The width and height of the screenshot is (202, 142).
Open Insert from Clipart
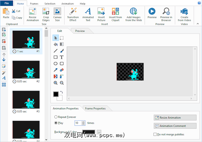click(x=115, y=14)
